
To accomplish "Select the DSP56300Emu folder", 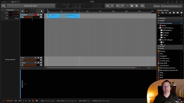I will 170,30.
